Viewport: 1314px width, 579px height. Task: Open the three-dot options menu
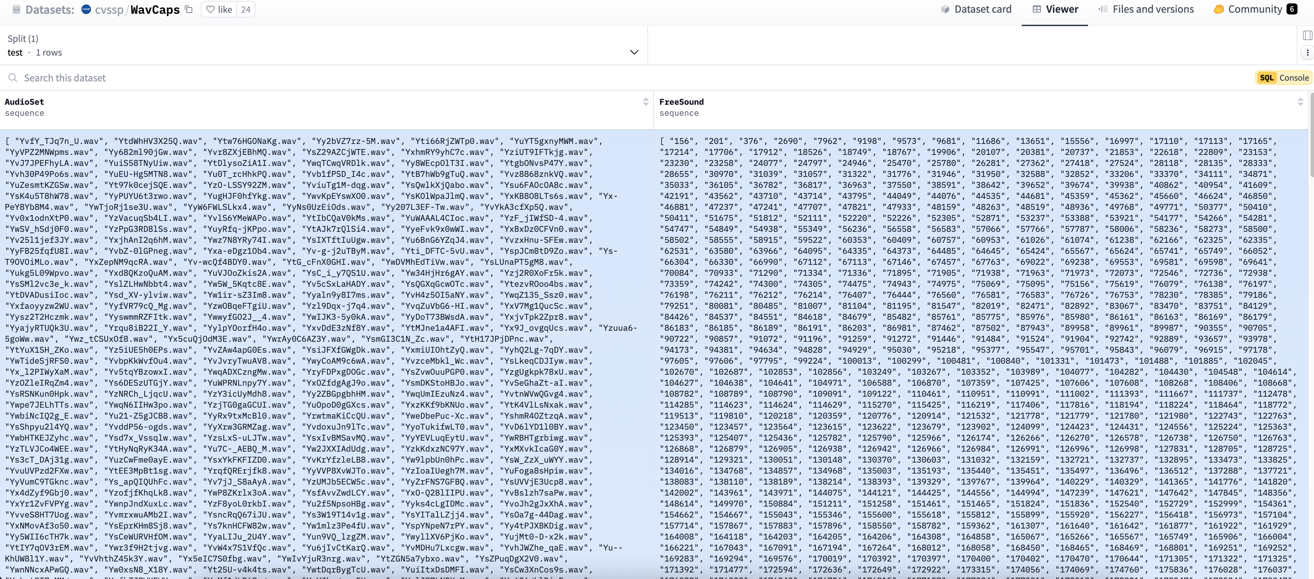(1307, 53)
